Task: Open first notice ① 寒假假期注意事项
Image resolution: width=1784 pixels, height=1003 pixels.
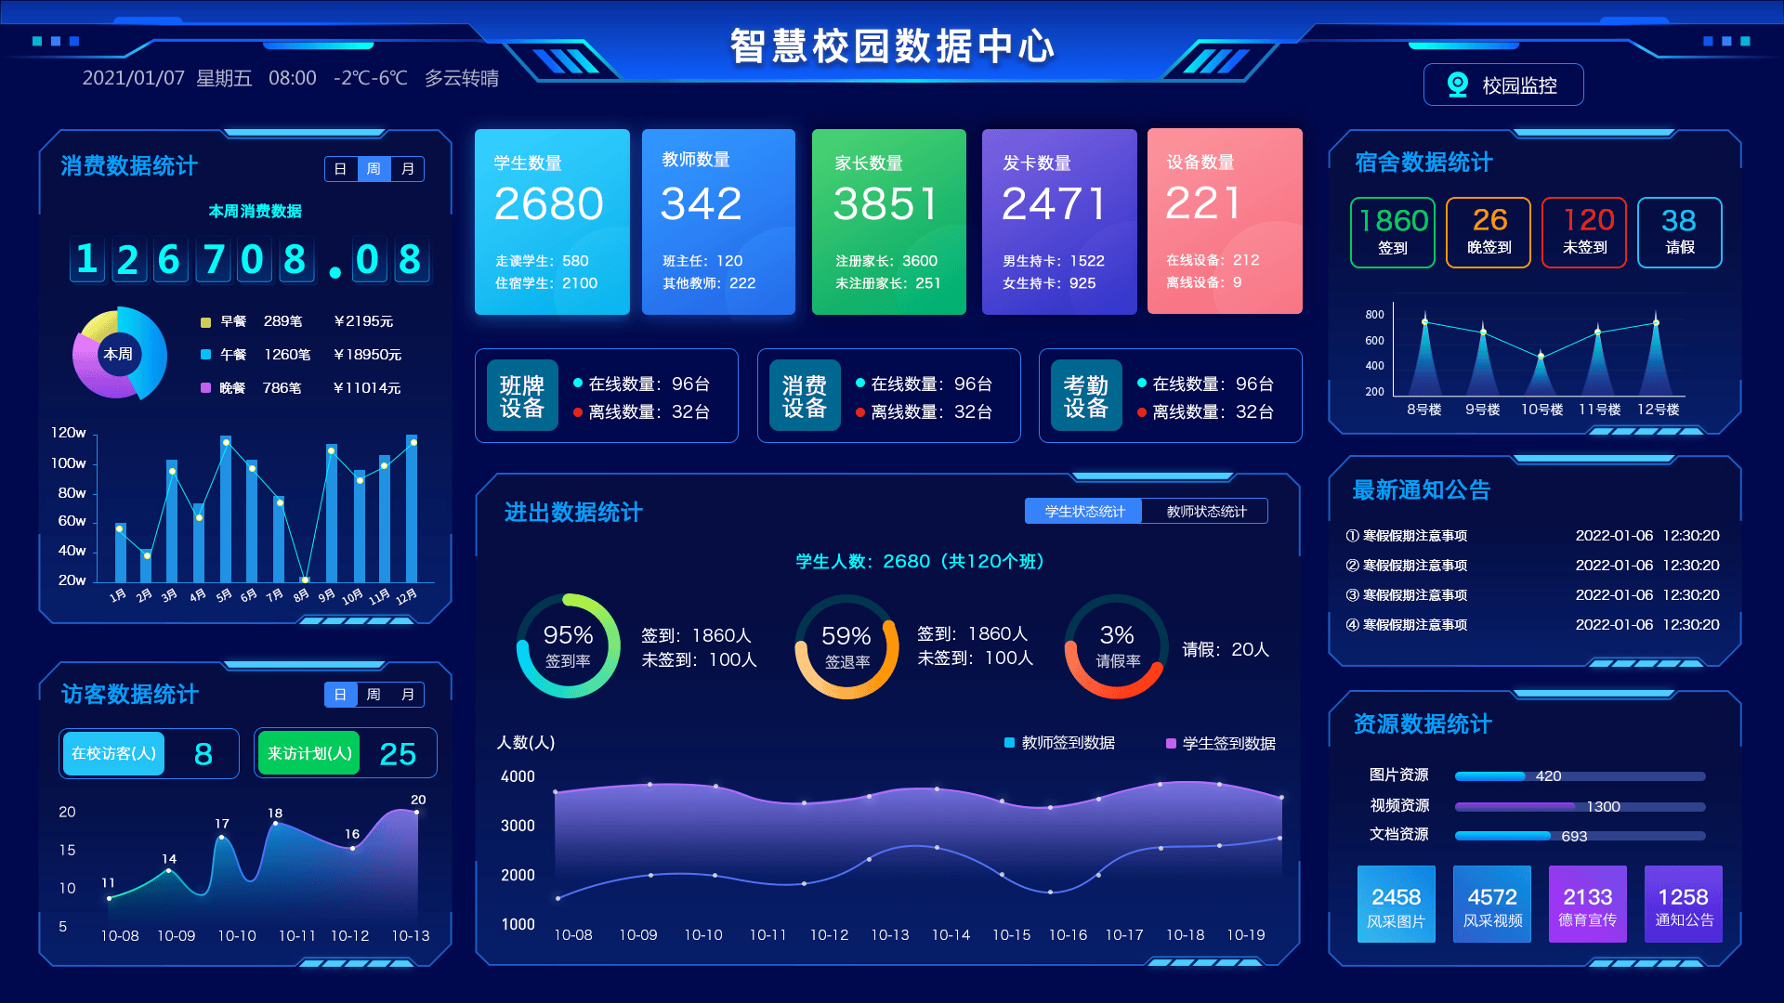Action: coord(1532,536)
